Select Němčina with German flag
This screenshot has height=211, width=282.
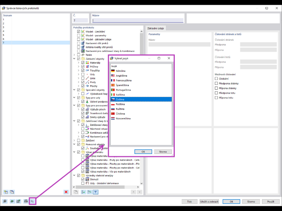141,71
